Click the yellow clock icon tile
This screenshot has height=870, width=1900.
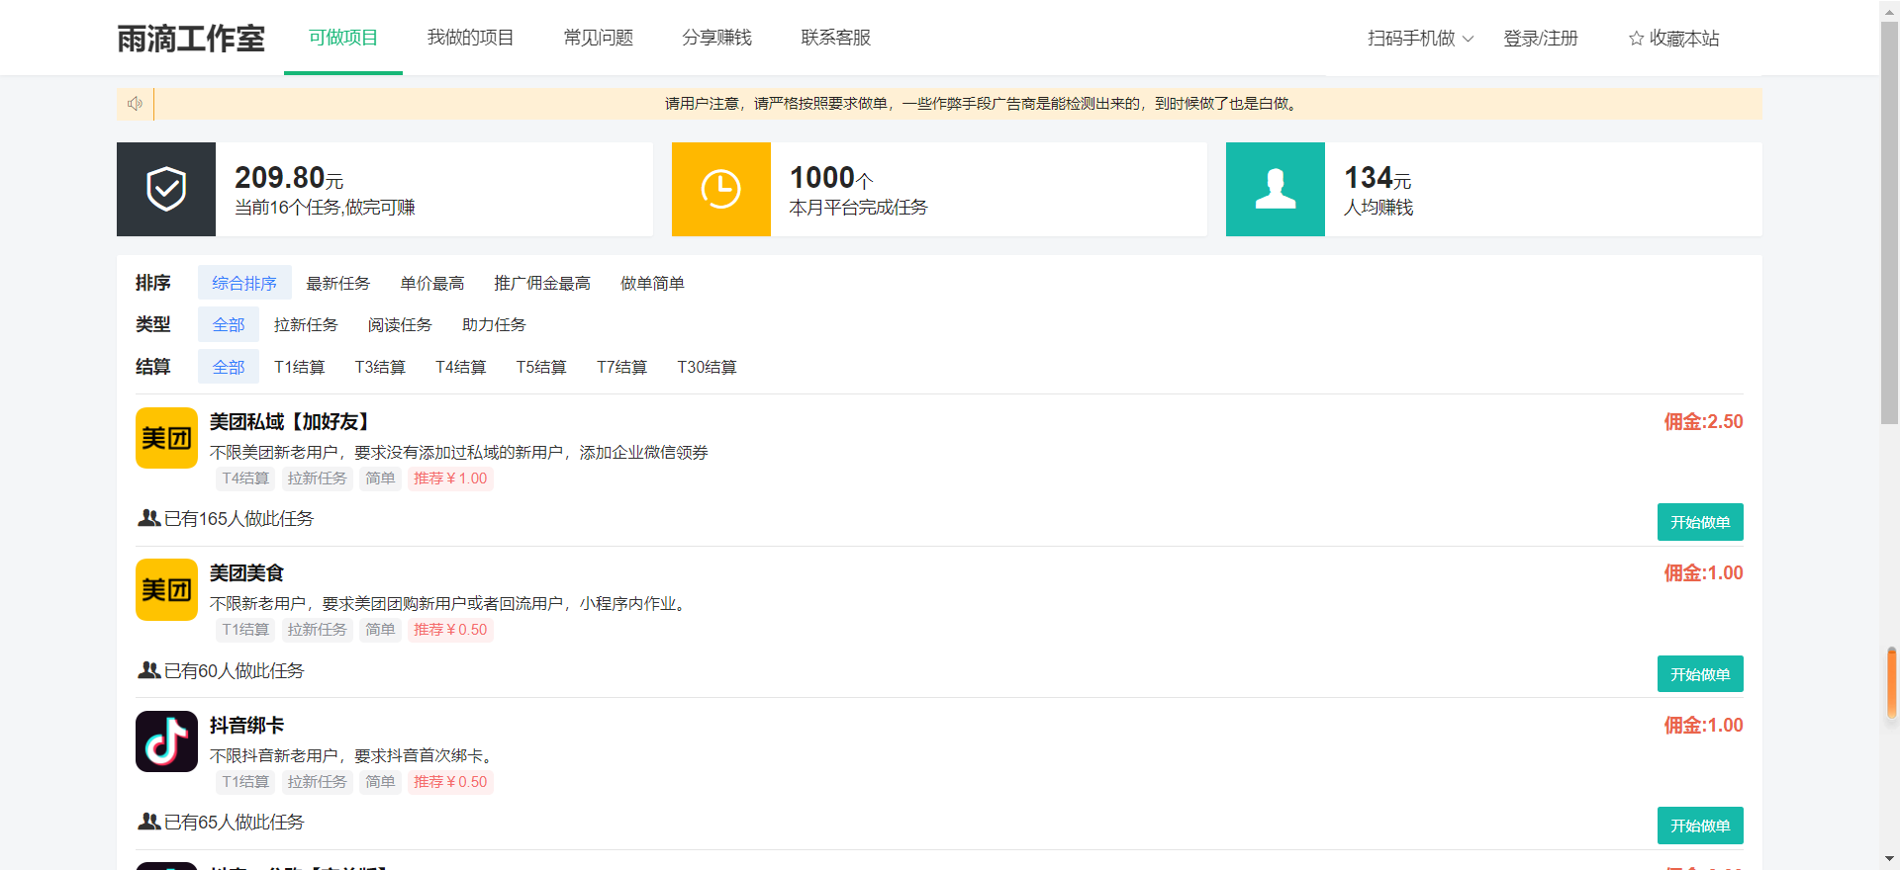tap(721, 189)
